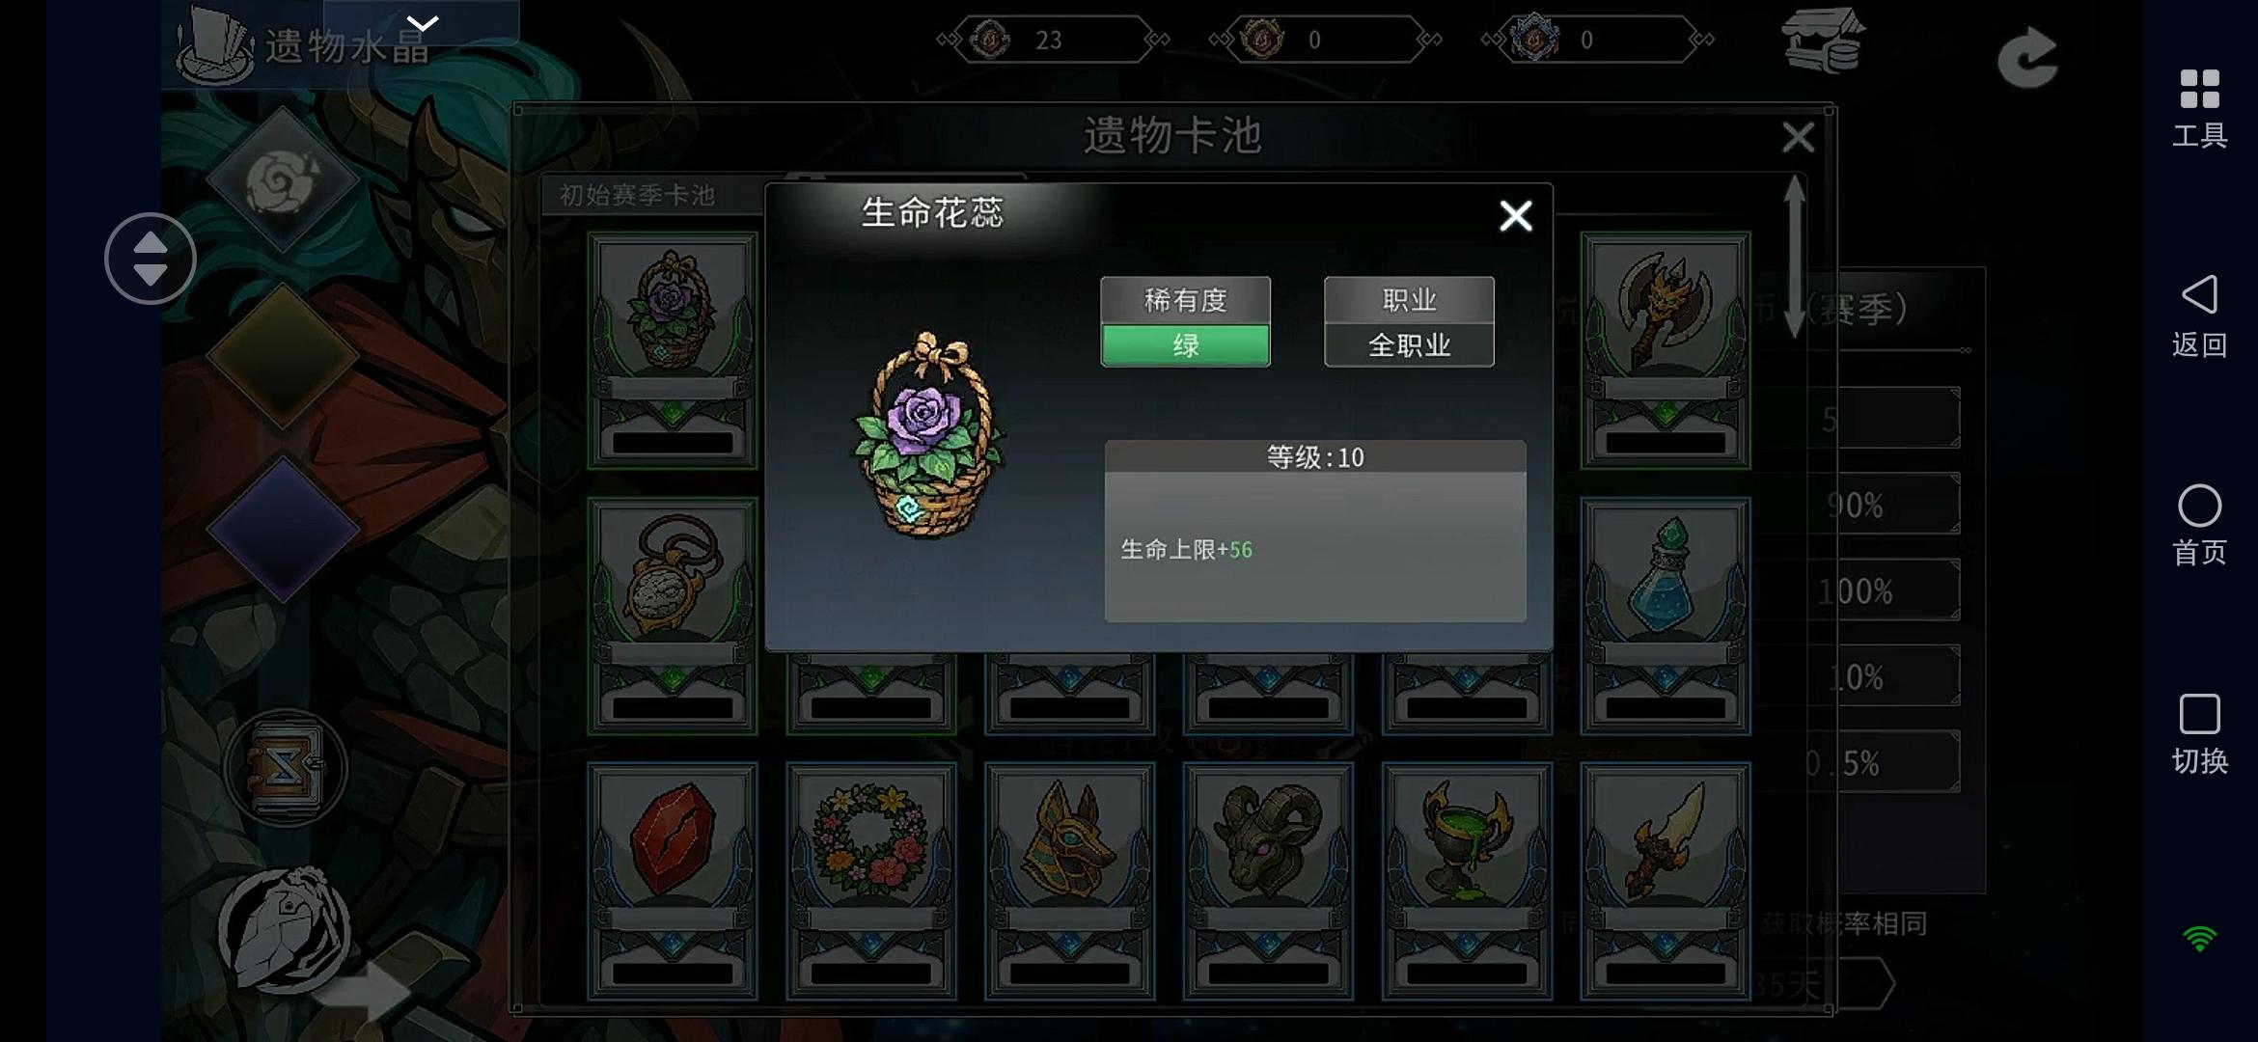The width and height of the screenshot is (2258, 1042).
Task: Select the pocket watch relic card
Action: coord(673,616)
